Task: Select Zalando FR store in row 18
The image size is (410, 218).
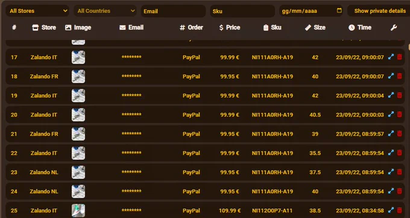Action: click(x=44, y=76)
